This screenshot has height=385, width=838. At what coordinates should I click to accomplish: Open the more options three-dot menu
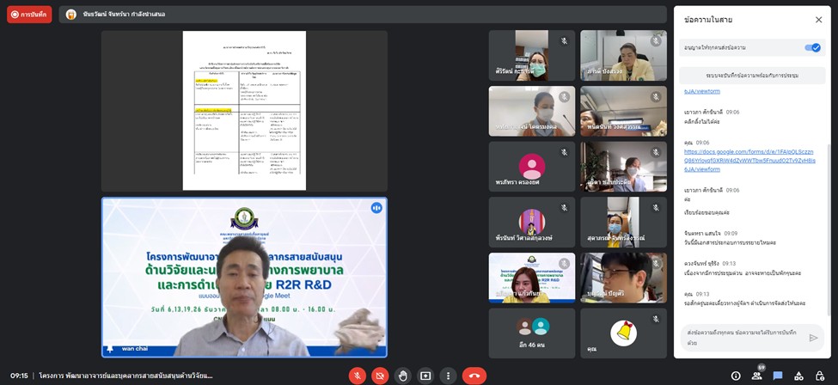[448, 376]
